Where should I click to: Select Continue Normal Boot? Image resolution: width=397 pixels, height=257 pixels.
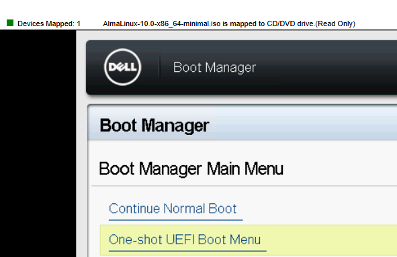coord(173,209)
